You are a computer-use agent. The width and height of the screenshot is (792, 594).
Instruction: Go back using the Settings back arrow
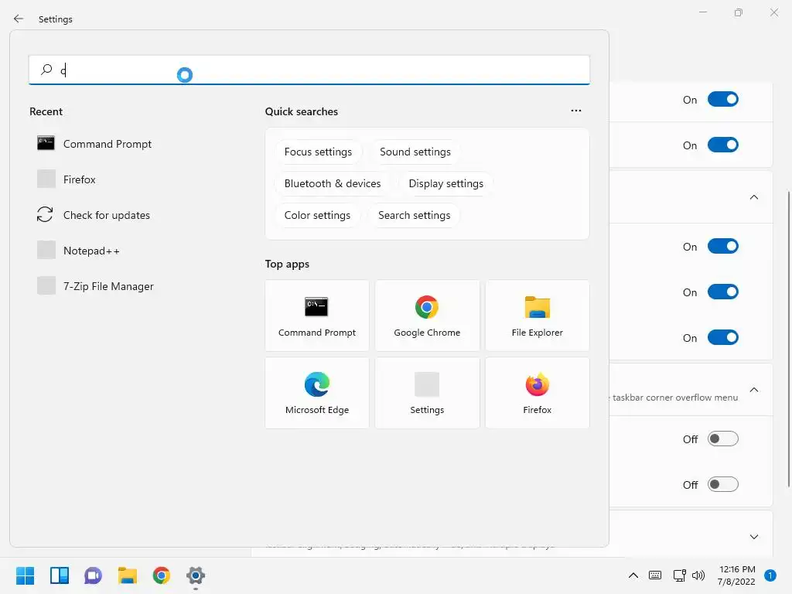click(19, 19)
